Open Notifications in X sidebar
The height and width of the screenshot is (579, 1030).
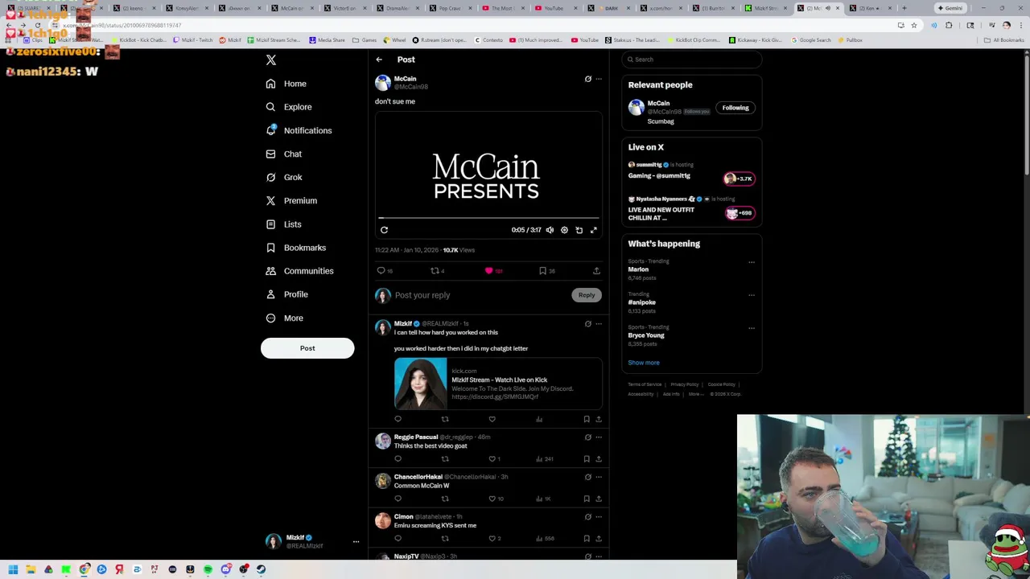point(299,130)
